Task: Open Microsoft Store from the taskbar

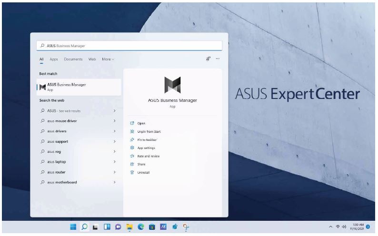Action: tap(151, 228)
